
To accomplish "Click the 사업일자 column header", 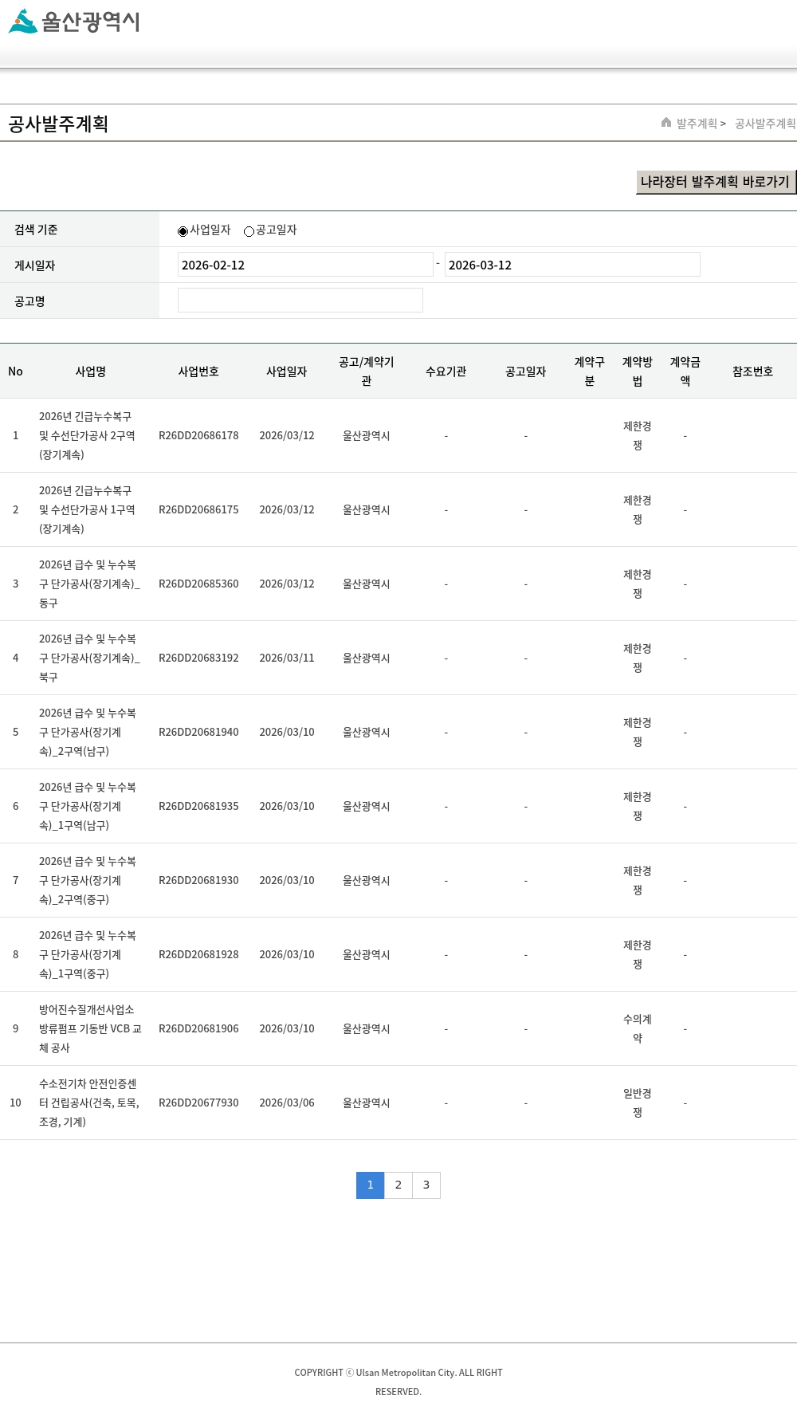I will tap(286, 371).
